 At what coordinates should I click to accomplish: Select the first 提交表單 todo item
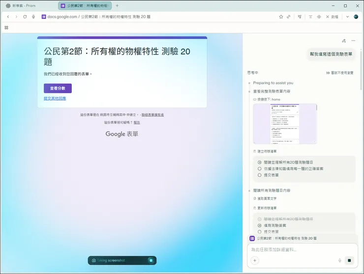point(268,175)
